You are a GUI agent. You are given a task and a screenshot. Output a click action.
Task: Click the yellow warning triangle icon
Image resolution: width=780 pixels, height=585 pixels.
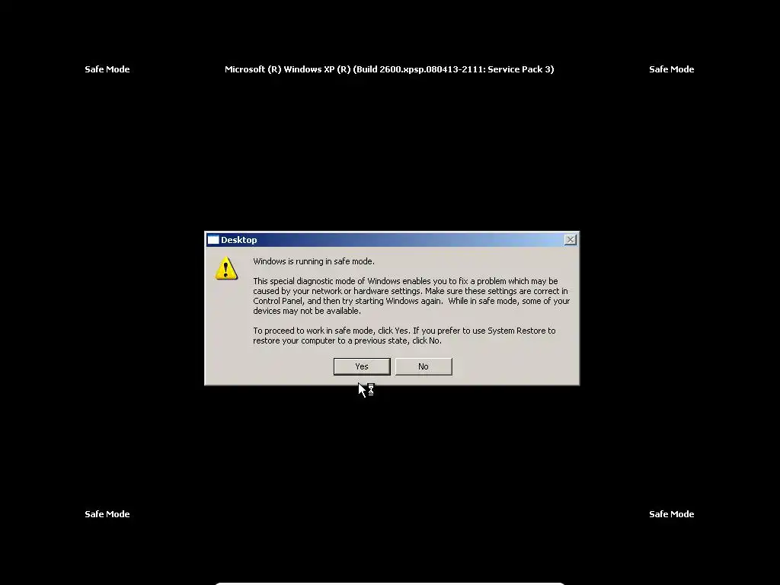click(226, 269)
